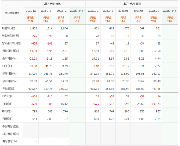Select the EPS value 135
Viewport: 180px width, 146px height.
97,97
